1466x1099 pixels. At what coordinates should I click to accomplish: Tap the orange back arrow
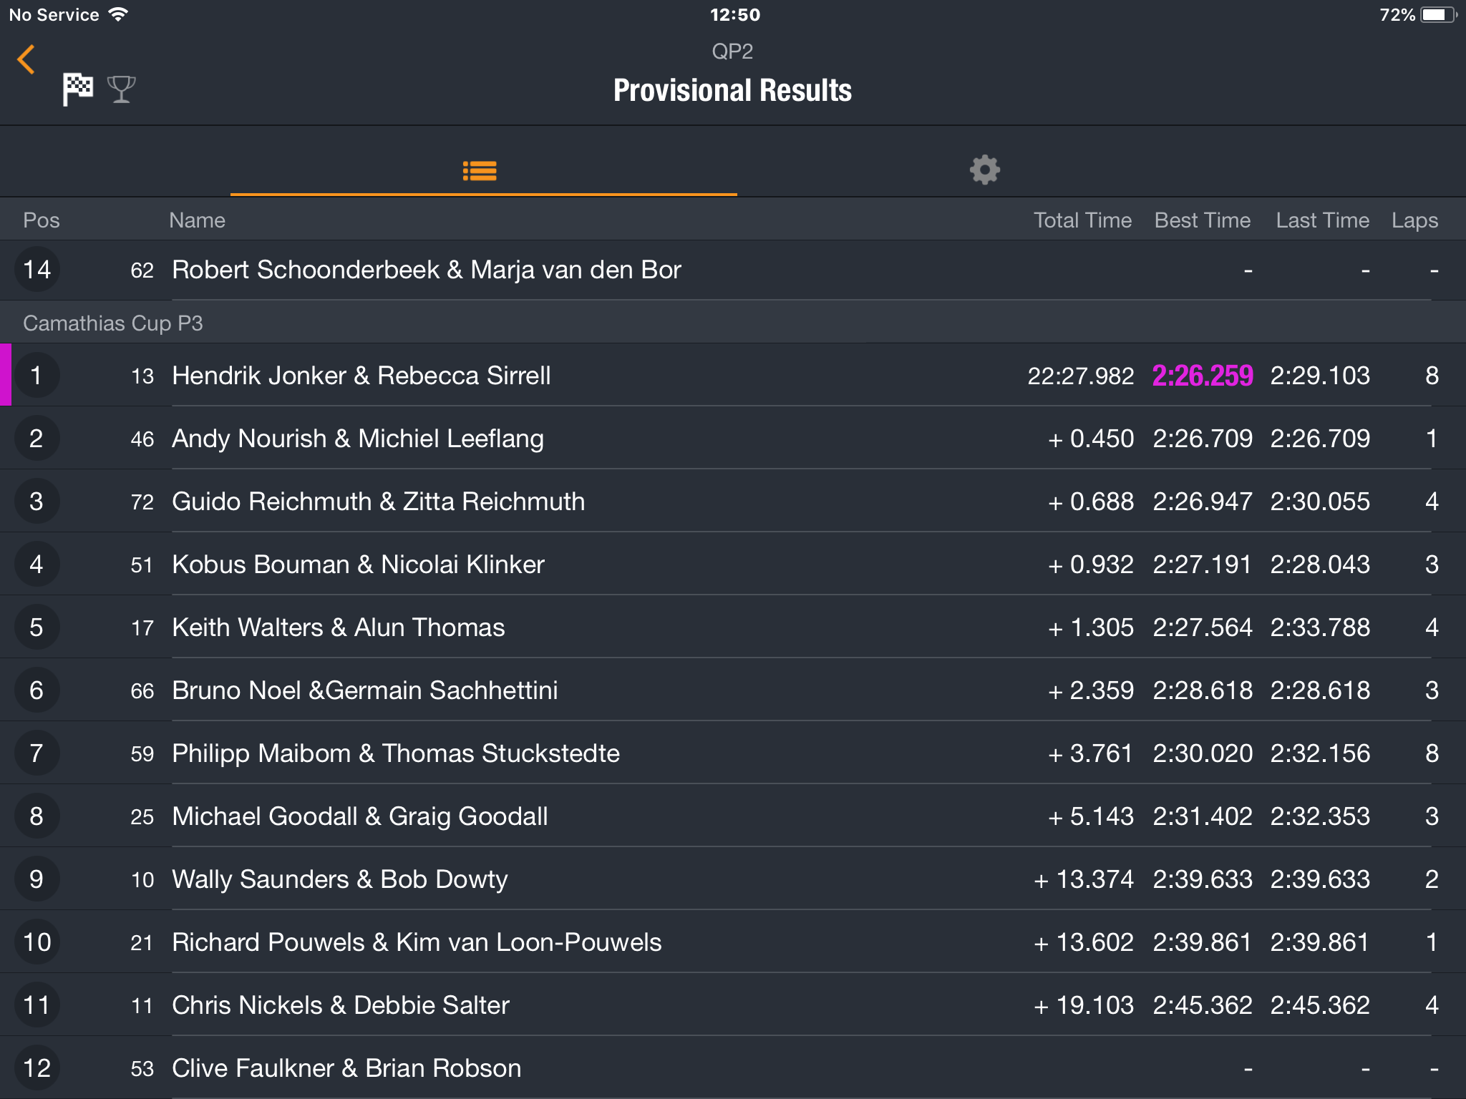click(26, 59)
